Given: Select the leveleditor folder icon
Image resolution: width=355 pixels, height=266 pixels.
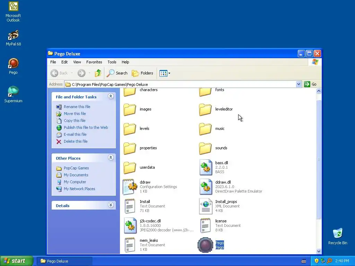Looking at the screenshot, I should coord(205,109).
